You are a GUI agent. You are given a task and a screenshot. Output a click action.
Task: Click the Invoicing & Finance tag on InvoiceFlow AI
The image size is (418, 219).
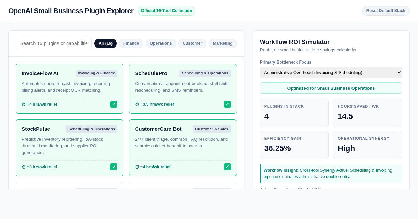click(x=96, y=73)
